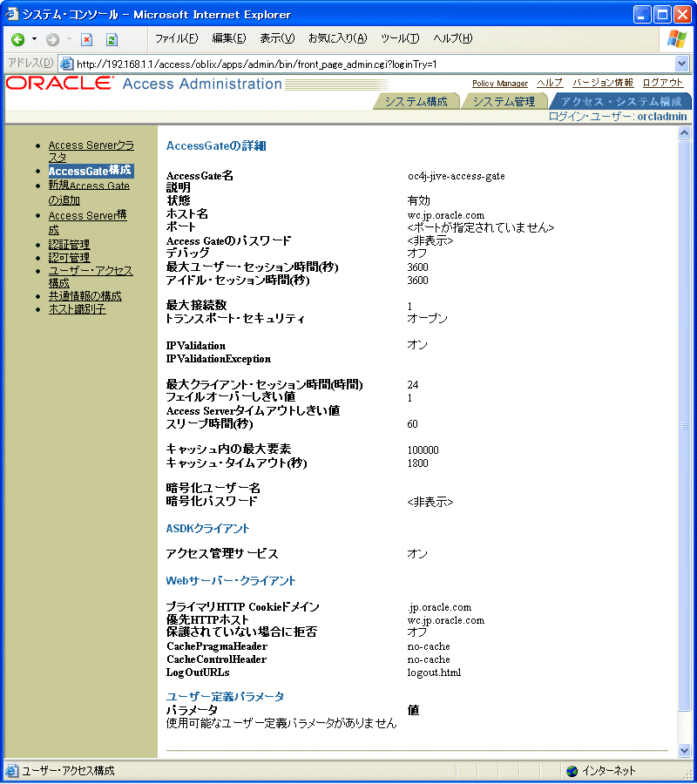Click the 有効 status value

pos(418,200)
